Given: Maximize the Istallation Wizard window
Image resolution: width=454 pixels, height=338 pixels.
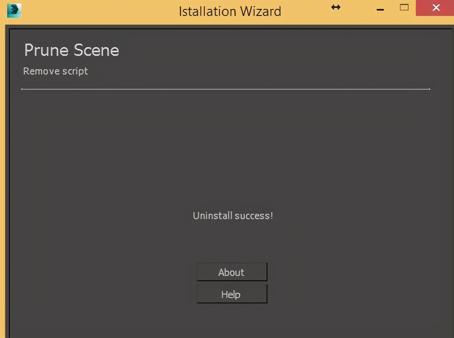Looking at the screenshot, I should click(x=404, y=8).
